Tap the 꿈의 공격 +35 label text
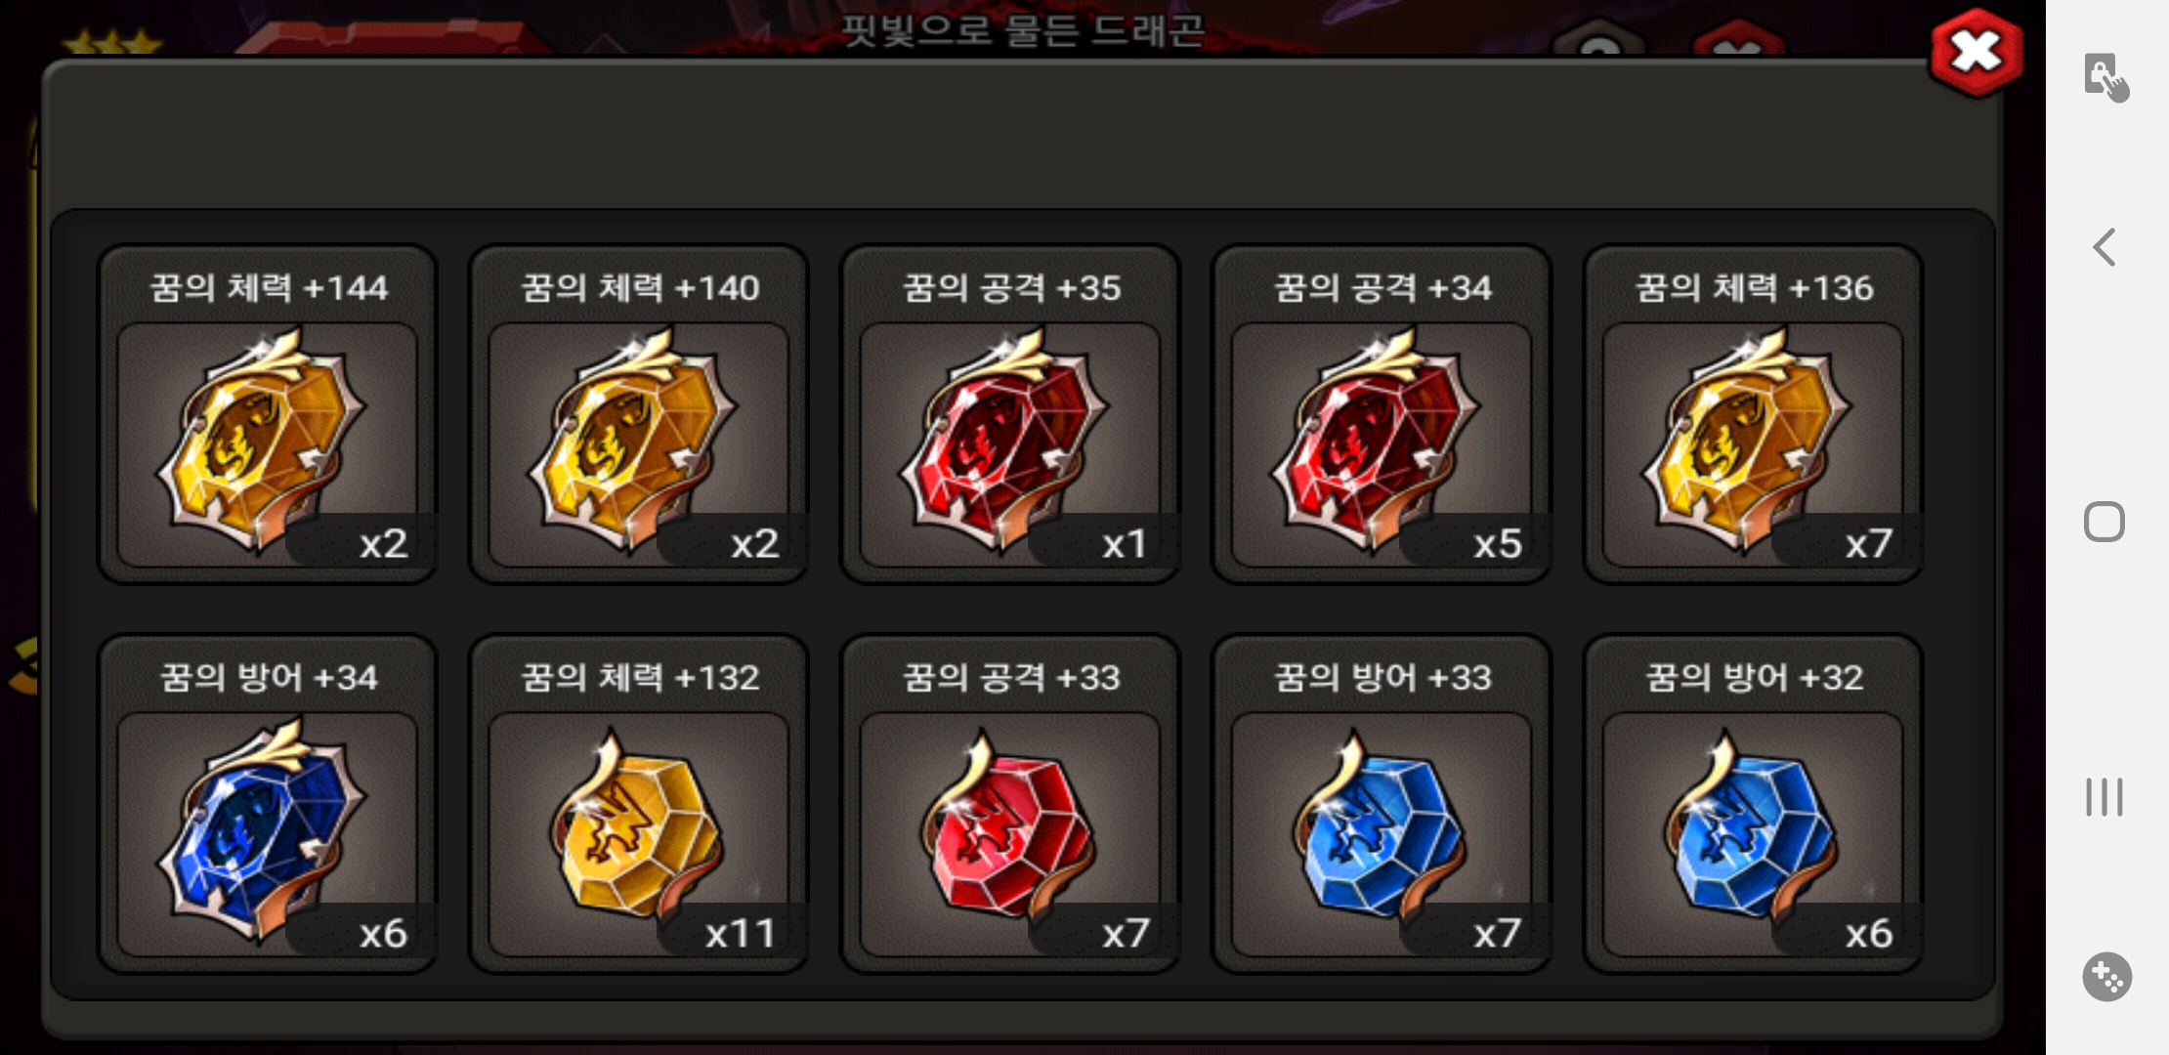 pyautogui.click(x=1010, y=287)
